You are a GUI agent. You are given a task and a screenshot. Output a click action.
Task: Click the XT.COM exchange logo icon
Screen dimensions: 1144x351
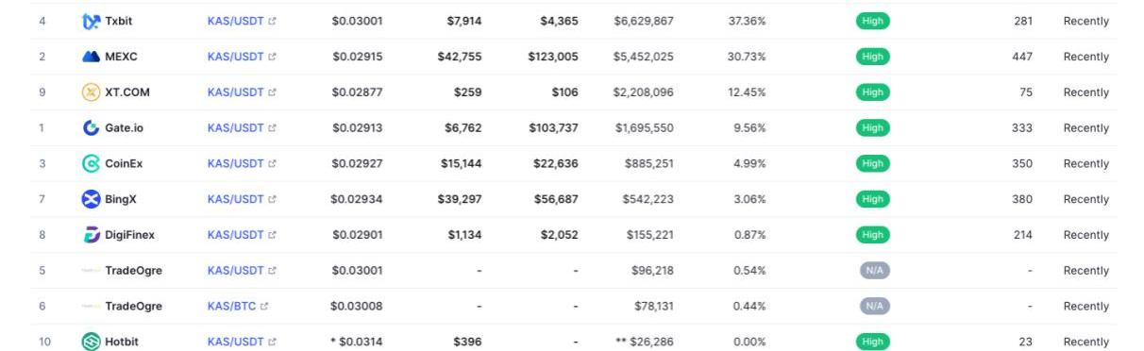91,92
